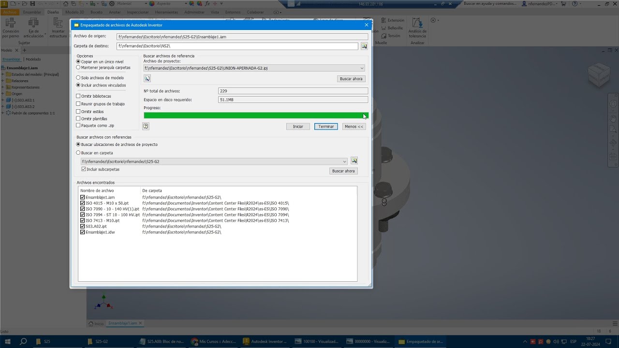Switch to Modelado browser view
This screenshot has width=619, height=348.
tap(33, 59)
